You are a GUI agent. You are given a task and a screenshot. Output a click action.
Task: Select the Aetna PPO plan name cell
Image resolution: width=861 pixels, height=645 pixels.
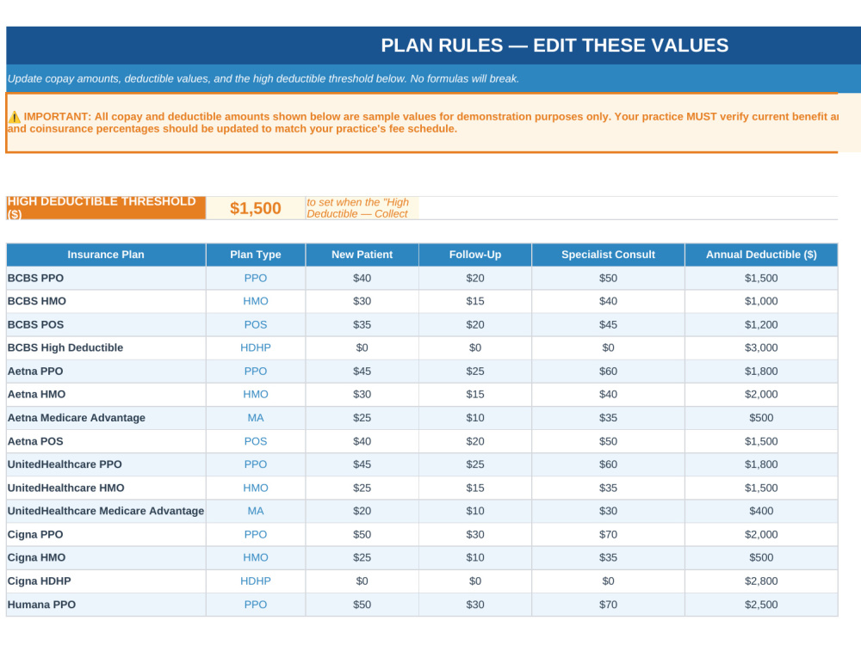click(x=106, y=372)
